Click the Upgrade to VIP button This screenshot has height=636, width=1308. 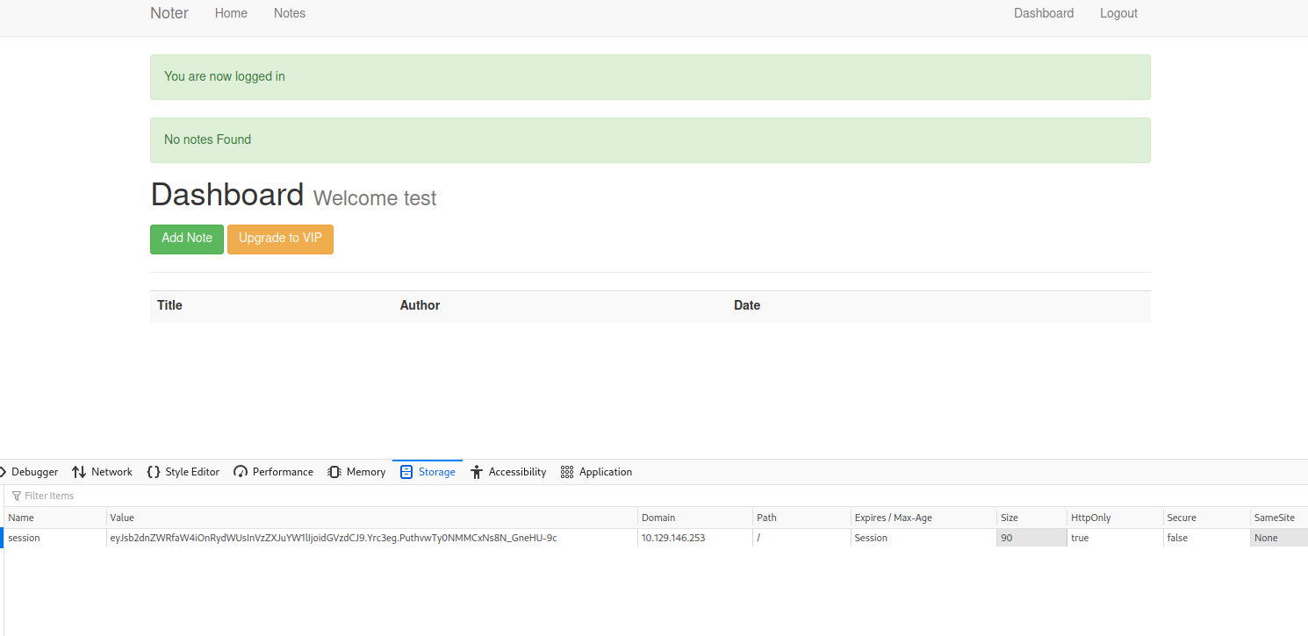tap(280, 239)
